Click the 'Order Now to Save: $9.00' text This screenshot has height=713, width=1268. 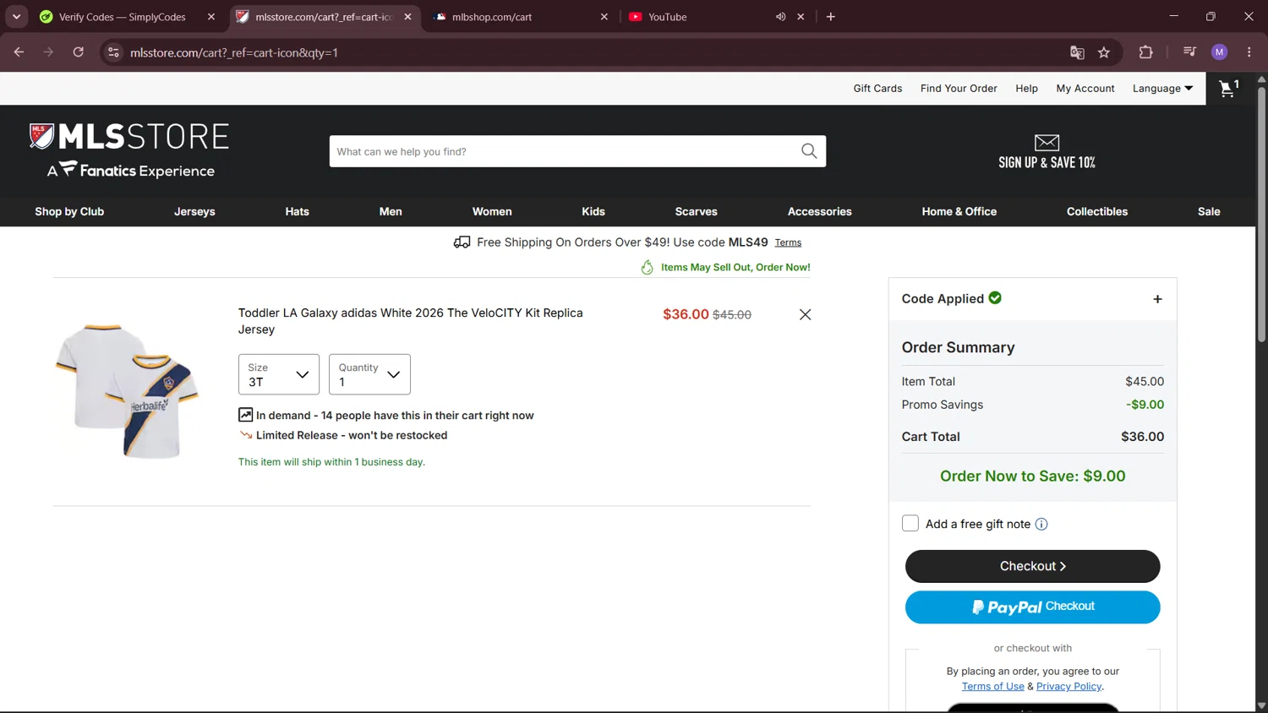tap(1033, 476)
